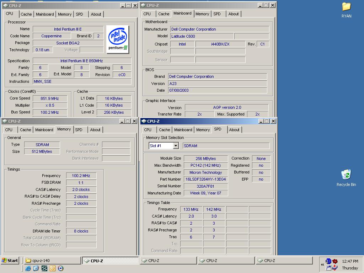Click the title bar icon of the window showing Processor info
Image resolution: width=364 pixels, height=273 pixels.
click(x=5, y=6)
